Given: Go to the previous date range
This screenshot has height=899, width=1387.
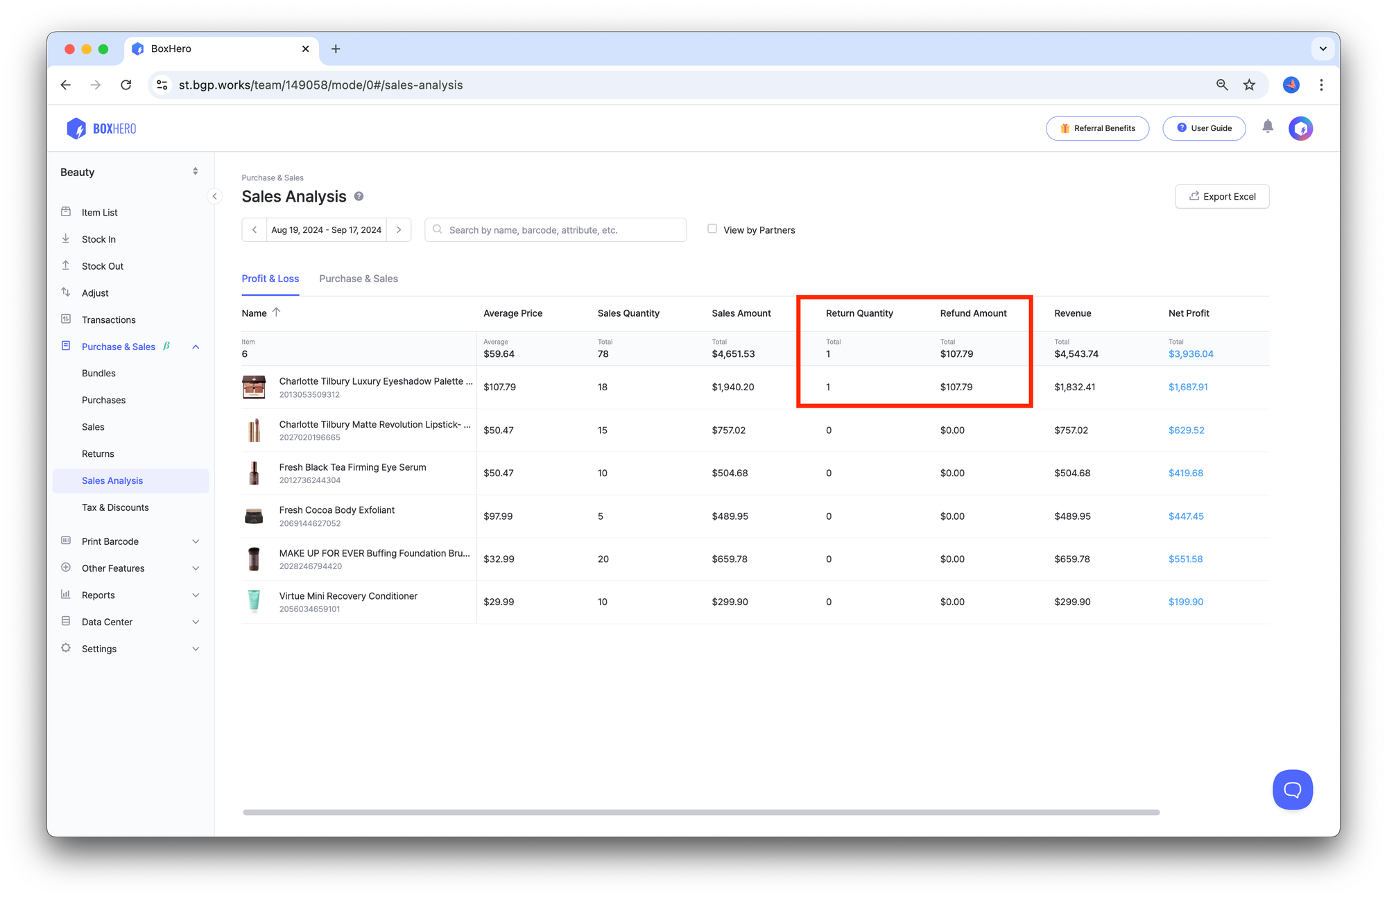Looking at the screenshot, I should [x=255, y=229].
